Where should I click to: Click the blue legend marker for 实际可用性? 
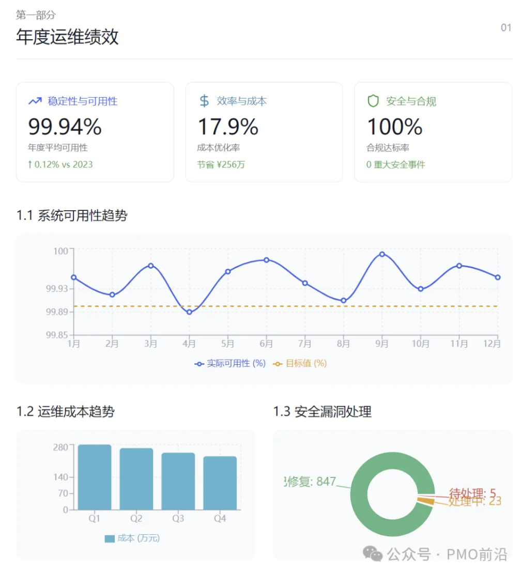[x=199, y=364]
